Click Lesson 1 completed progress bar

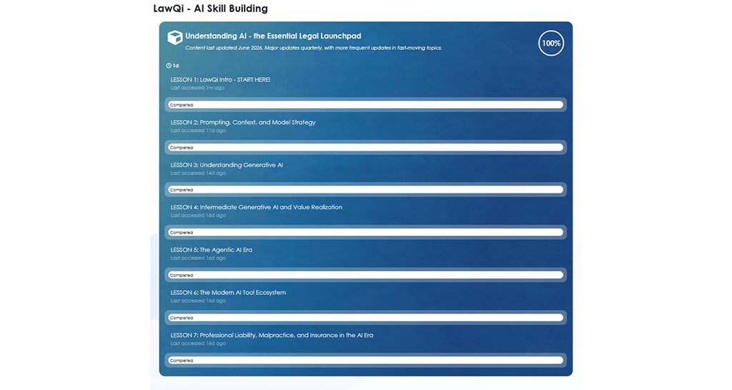365,105
